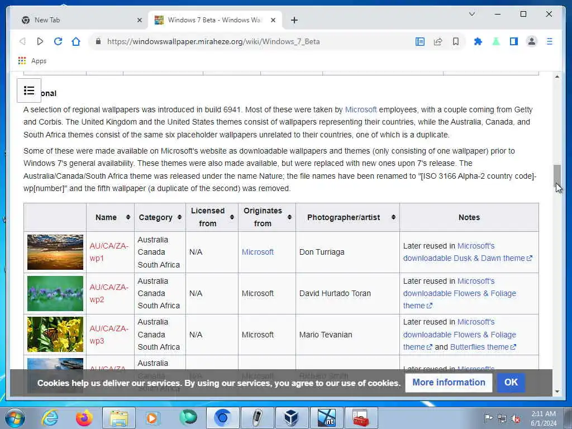Go forward to the next page
This screenshot has height=429, width=572.
tap(40, 41)
